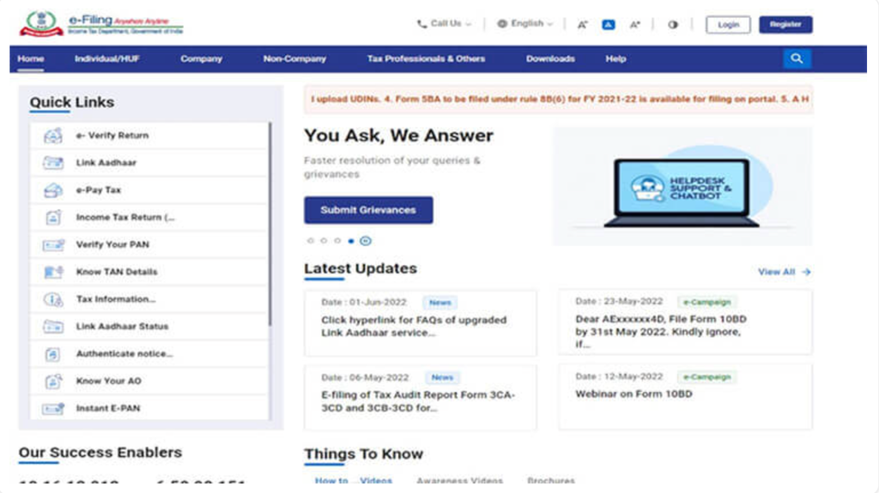Open View All latest updates
Viewport: 879px width, 493px height.
[785, 272]
